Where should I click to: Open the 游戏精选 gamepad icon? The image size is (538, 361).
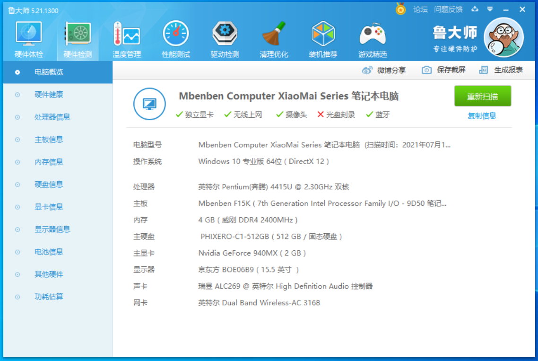coord(372,34)
